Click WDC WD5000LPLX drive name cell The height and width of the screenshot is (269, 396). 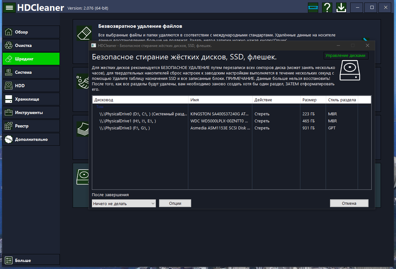tap(219, 121)
